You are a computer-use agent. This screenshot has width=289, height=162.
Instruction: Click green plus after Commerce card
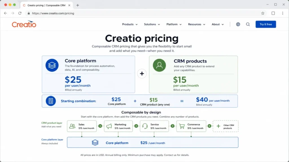209,126
